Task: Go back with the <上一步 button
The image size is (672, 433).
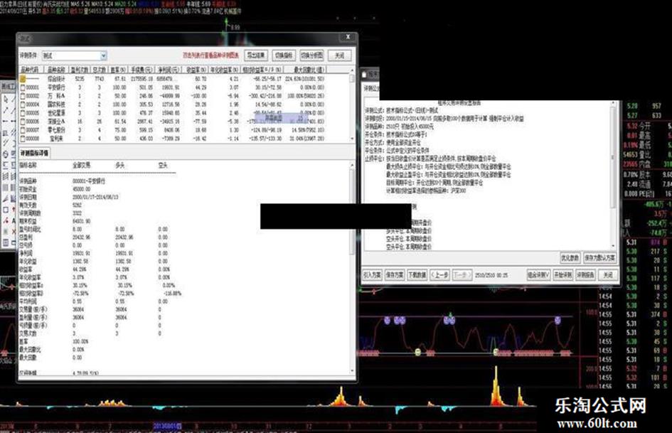Action: 439,275
